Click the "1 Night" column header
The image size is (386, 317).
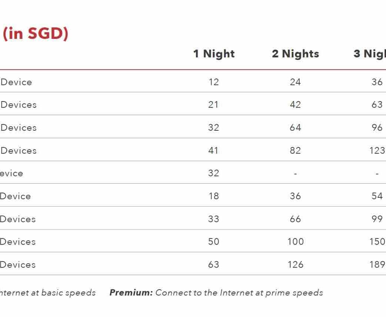coord(214,54)
